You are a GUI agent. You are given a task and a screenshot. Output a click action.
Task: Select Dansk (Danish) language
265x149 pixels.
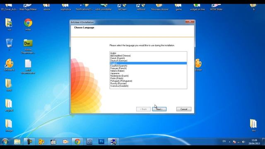point(148,58)
